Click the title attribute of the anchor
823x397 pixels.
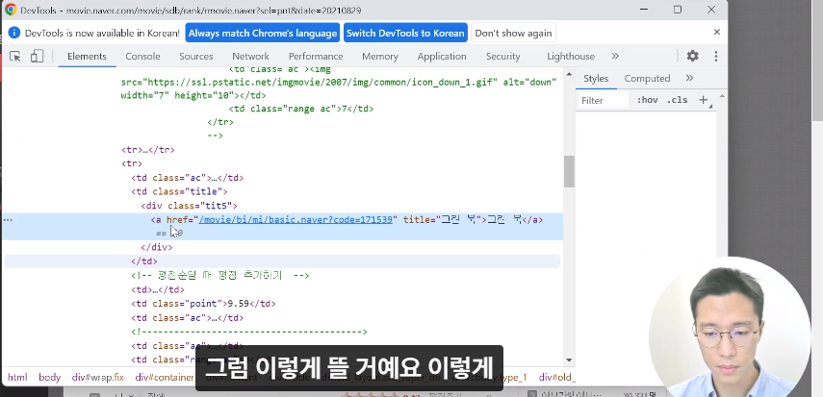tap(443, 220)
